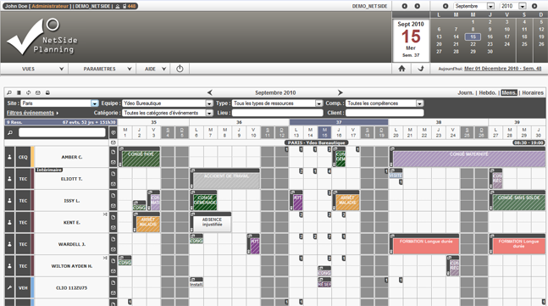Click the TEC label of KENT E.

23,222
